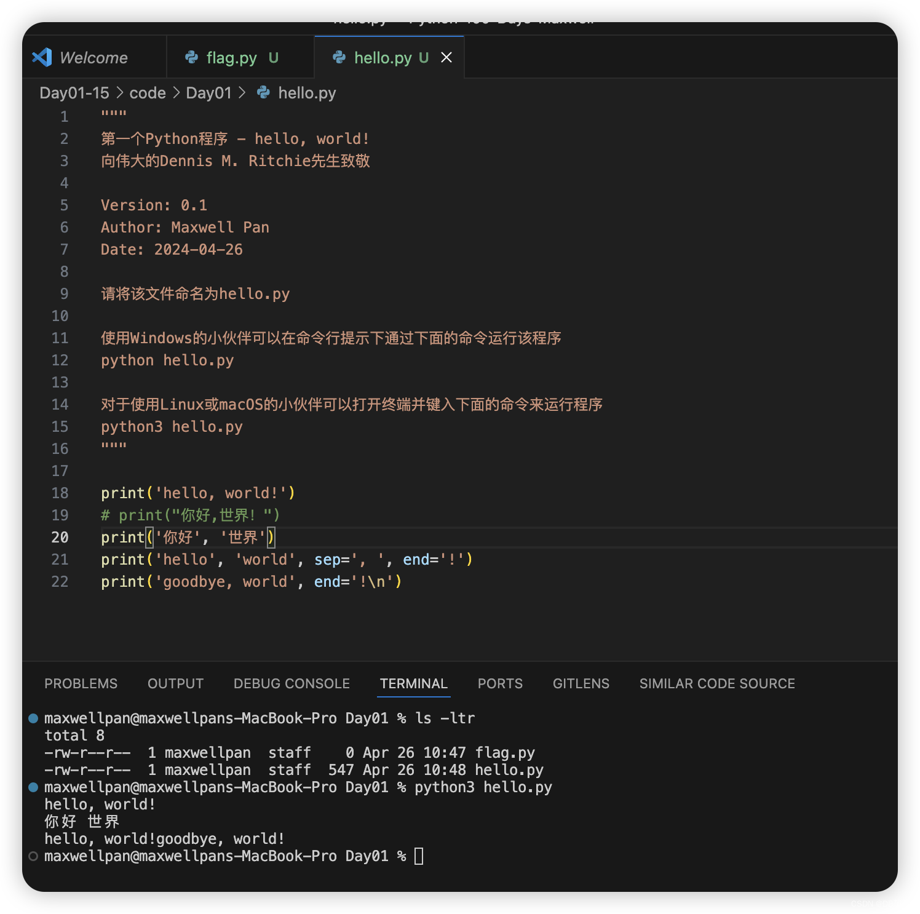Expand the Day01-15 breadcrumb chevron
The image size is (920, 914).
point(119,92)
